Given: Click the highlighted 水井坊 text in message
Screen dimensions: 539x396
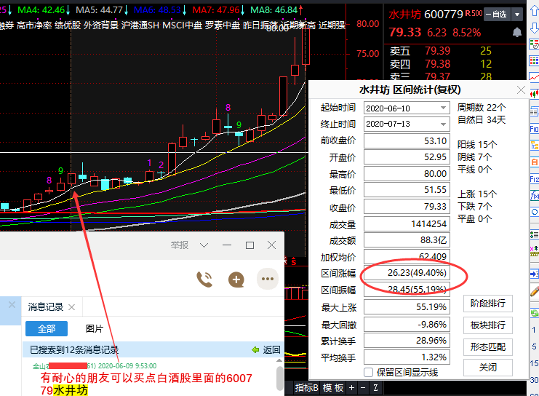Looking at the screenshot, I should [x=71, y=390].
